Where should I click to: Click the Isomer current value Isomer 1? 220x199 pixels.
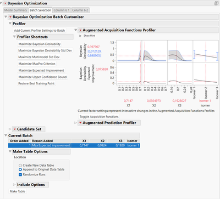205,101
